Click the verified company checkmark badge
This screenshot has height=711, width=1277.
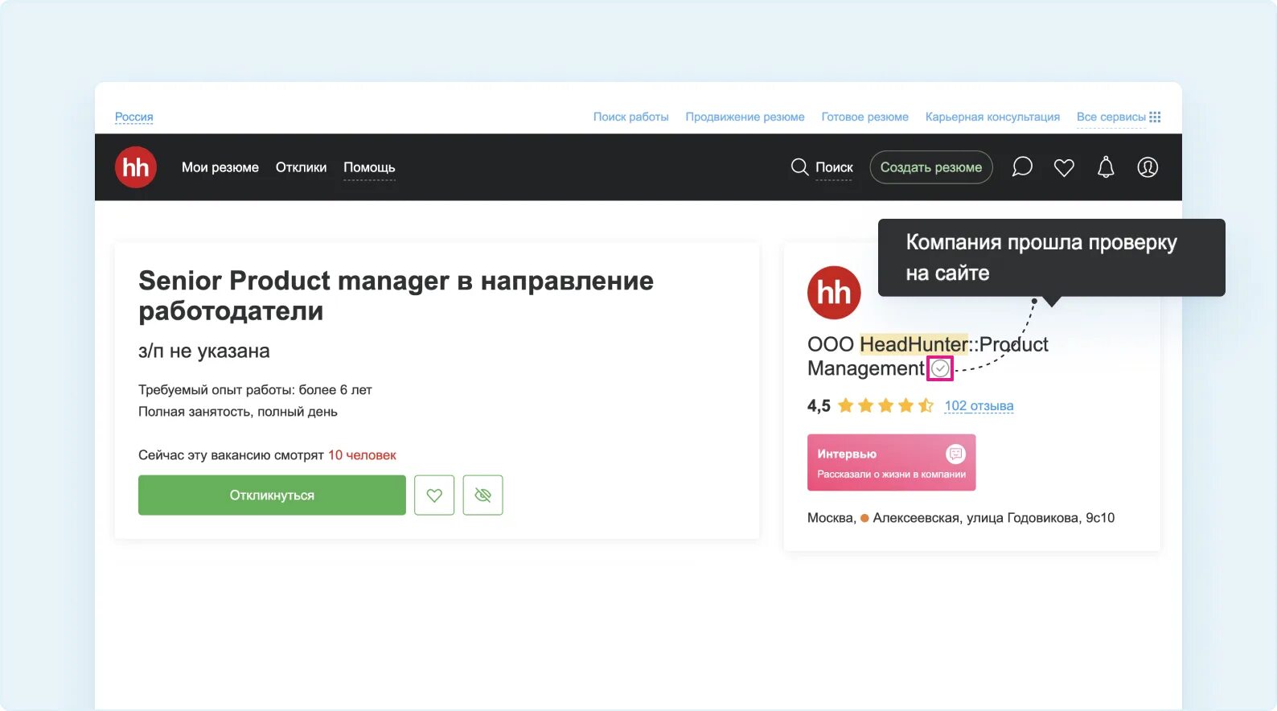[x=940, y=368]
